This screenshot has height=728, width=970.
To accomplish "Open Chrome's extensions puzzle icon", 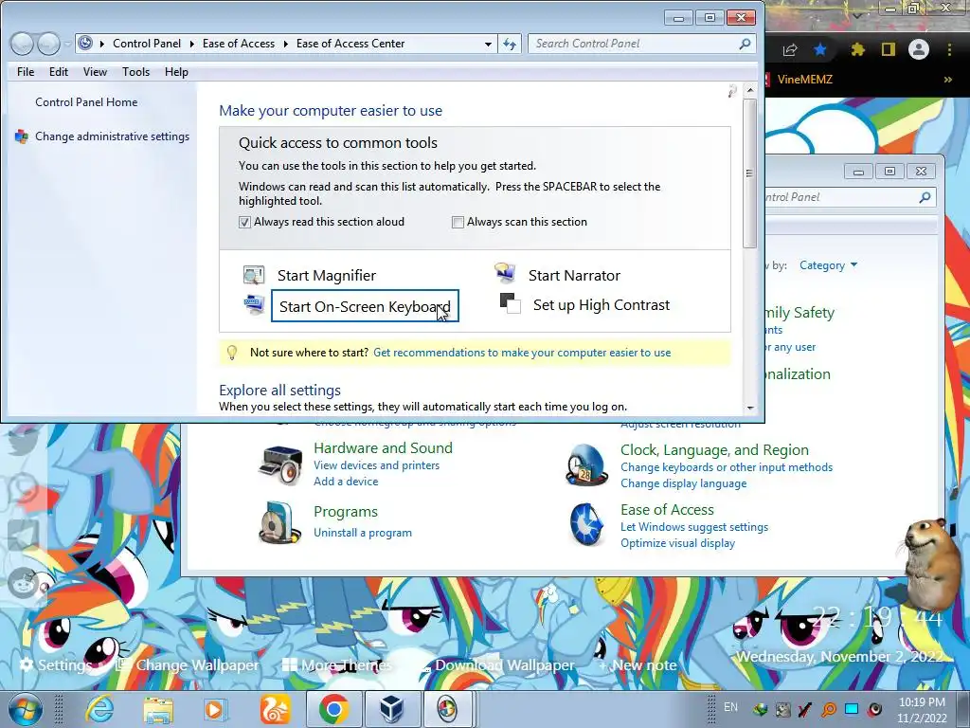I will pos(857,49).
